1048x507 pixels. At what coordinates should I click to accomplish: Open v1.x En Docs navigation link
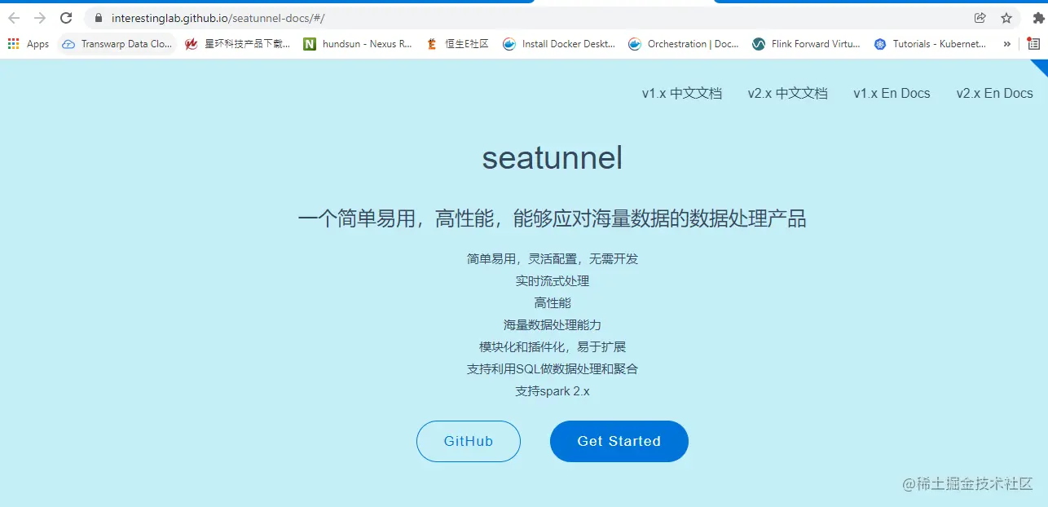(x=892, y=93)
